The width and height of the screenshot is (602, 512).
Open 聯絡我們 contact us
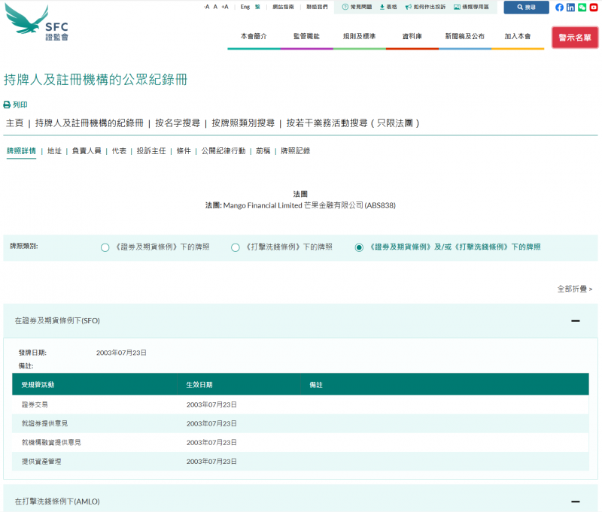pos(317,7)
